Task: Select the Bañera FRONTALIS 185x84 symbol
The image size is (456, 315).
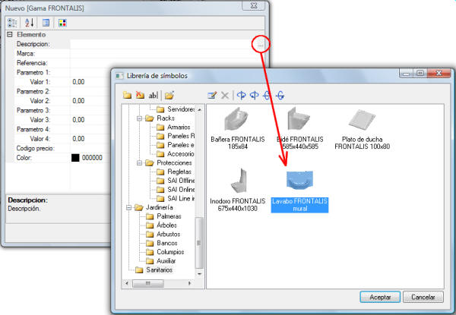Action: pyautogui.click(x=238, y=129)
